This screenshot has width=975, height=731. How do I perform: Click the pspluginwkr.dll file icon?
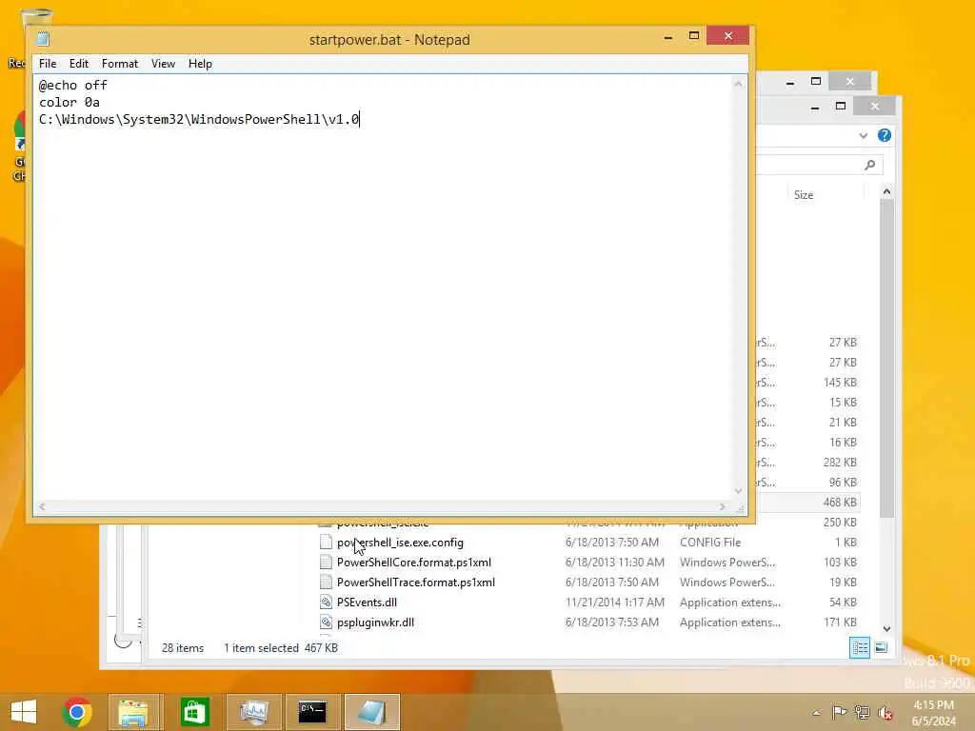click(x=326, y=622)
